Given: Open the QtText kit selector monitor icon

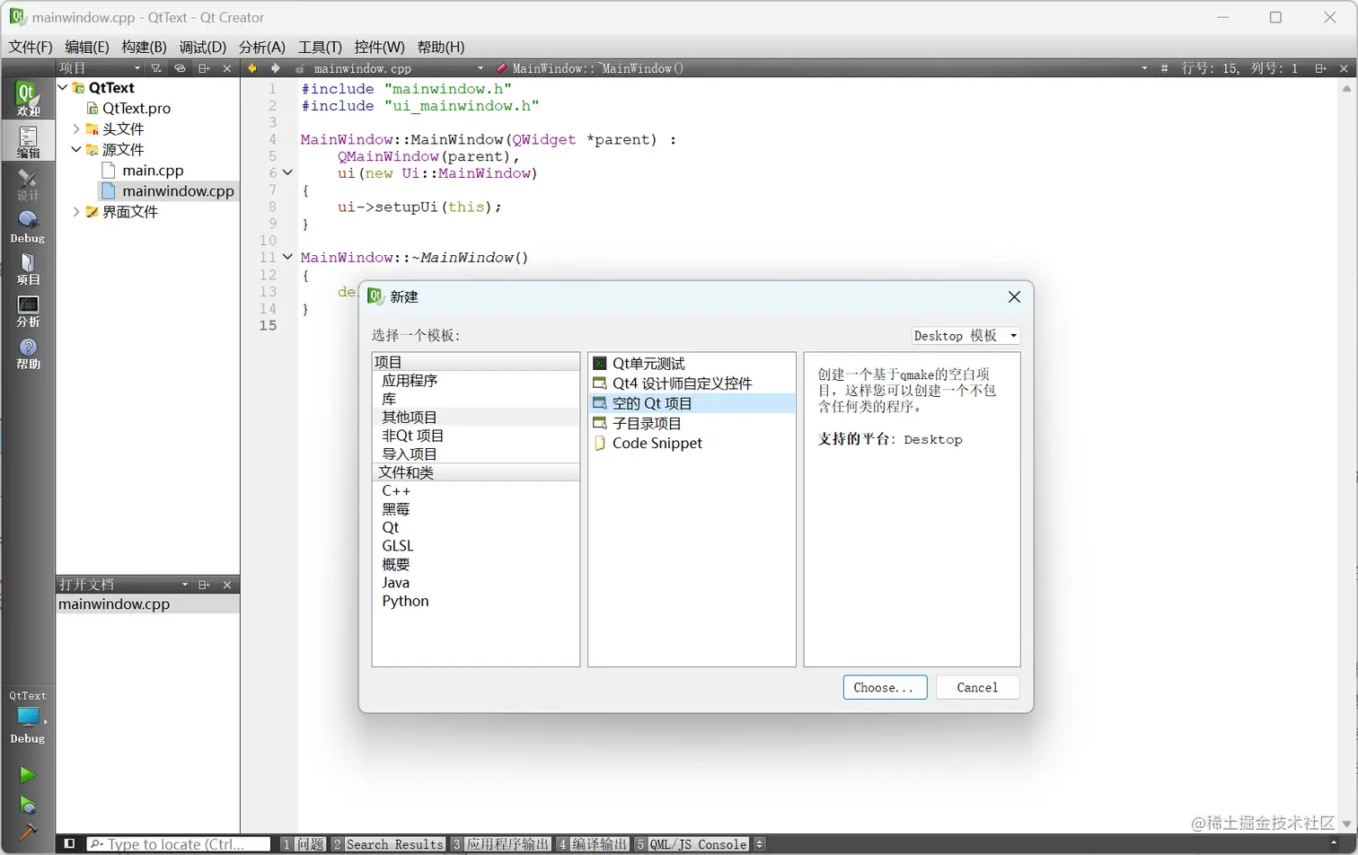Looking at the screenshot, I should (x=28, y=717).
